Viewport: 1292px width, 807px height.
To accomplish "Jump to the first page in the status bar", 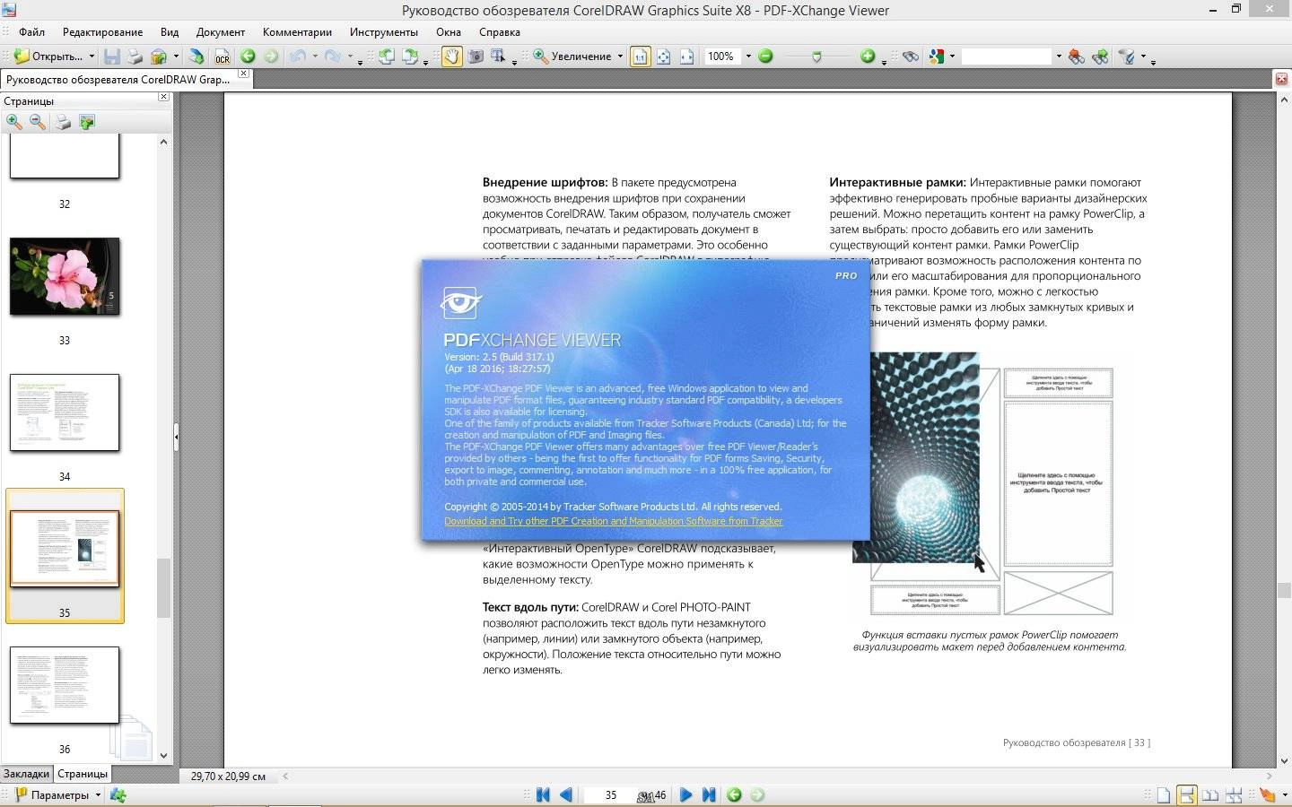I will tap(543, 795).
